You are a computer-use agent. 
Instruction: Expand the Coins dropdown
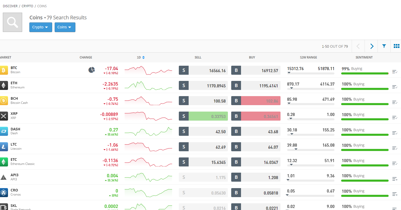(65, 27)
